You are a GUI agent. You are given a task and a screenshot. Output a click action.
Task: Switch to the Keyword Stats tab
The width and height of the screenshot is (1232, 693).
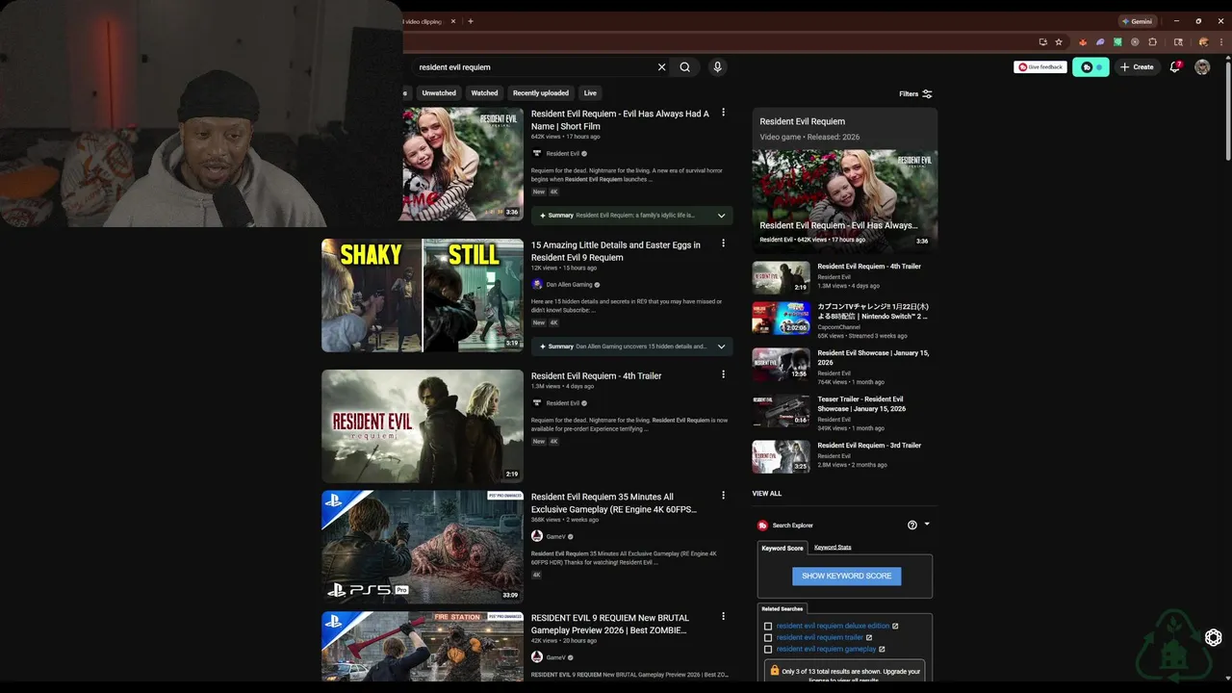[833, 547]
